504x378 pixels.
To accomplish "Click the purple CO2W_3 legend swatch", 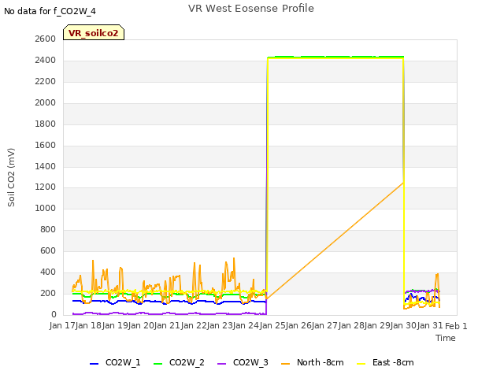I will (221, 364).
